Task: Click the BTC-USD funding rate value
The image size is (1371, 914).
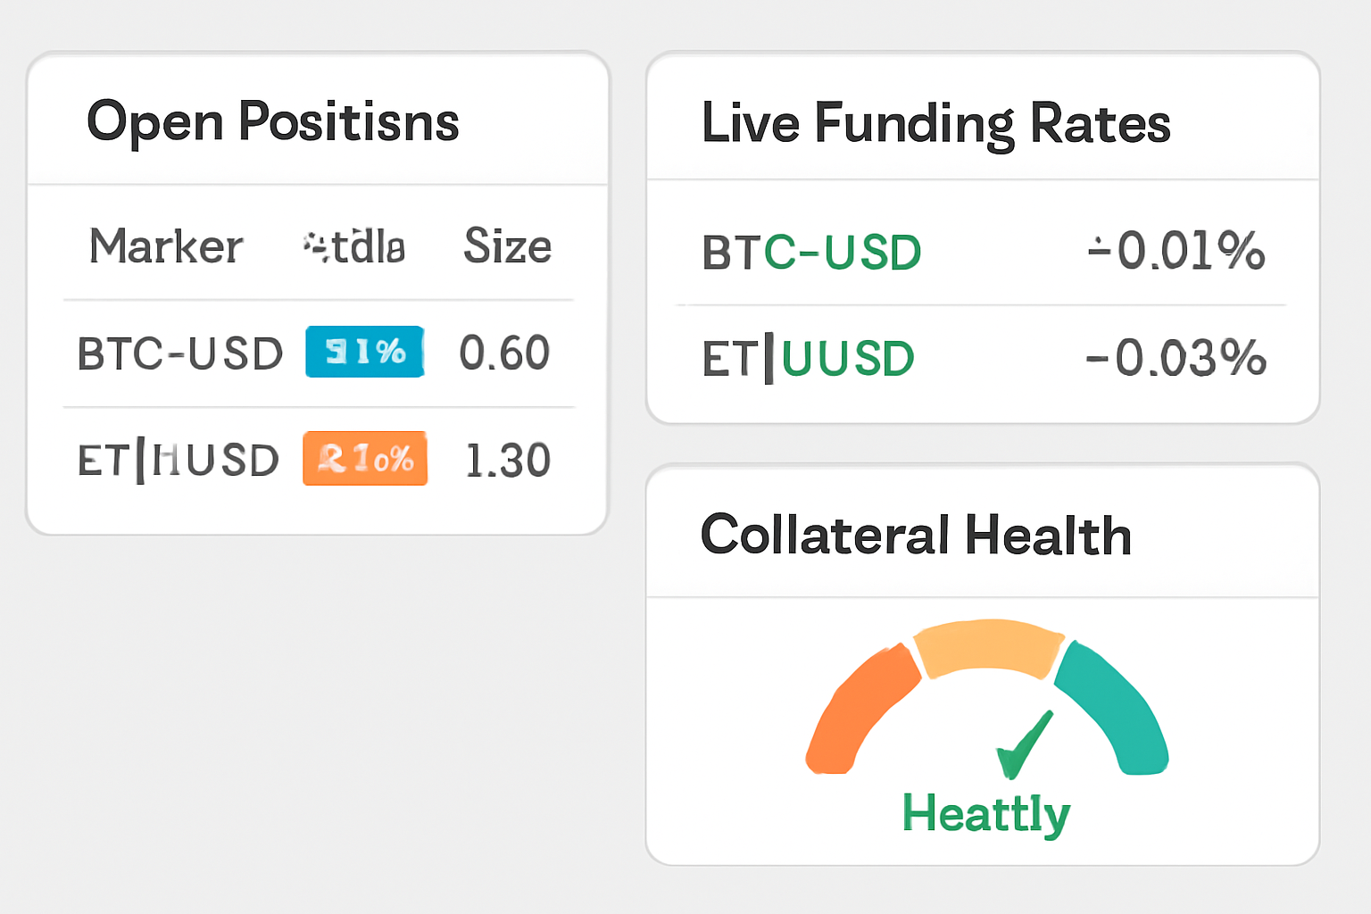Action: 1176,251
